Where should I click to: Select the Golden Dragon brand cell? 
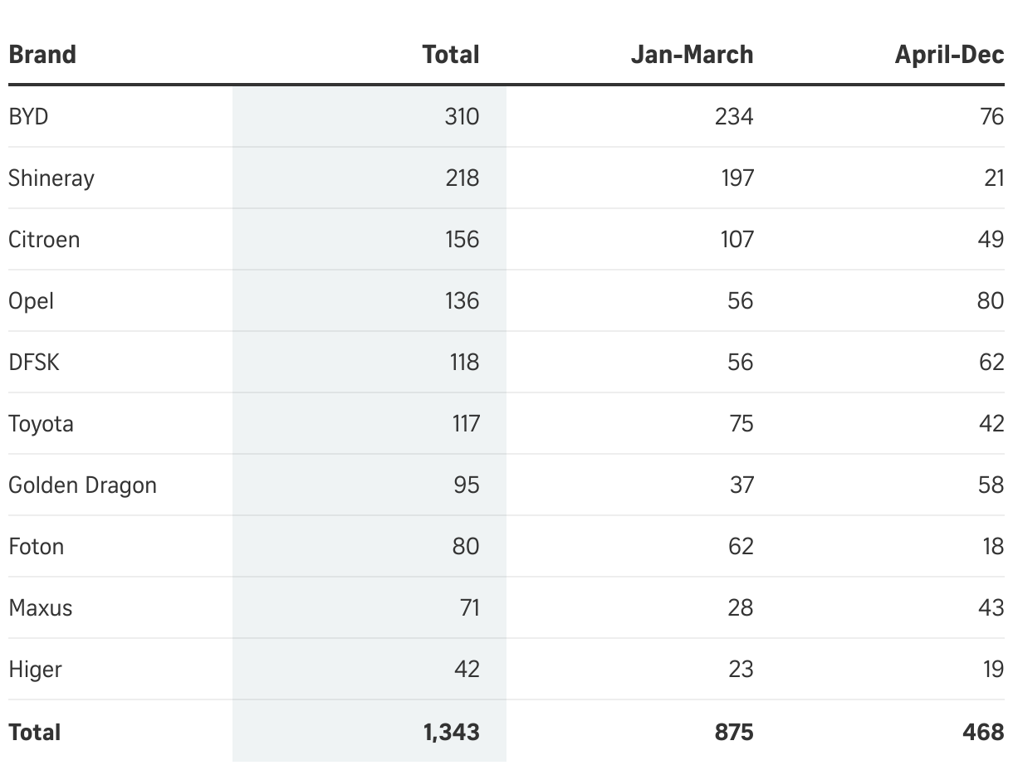click(x=82, y=485)
